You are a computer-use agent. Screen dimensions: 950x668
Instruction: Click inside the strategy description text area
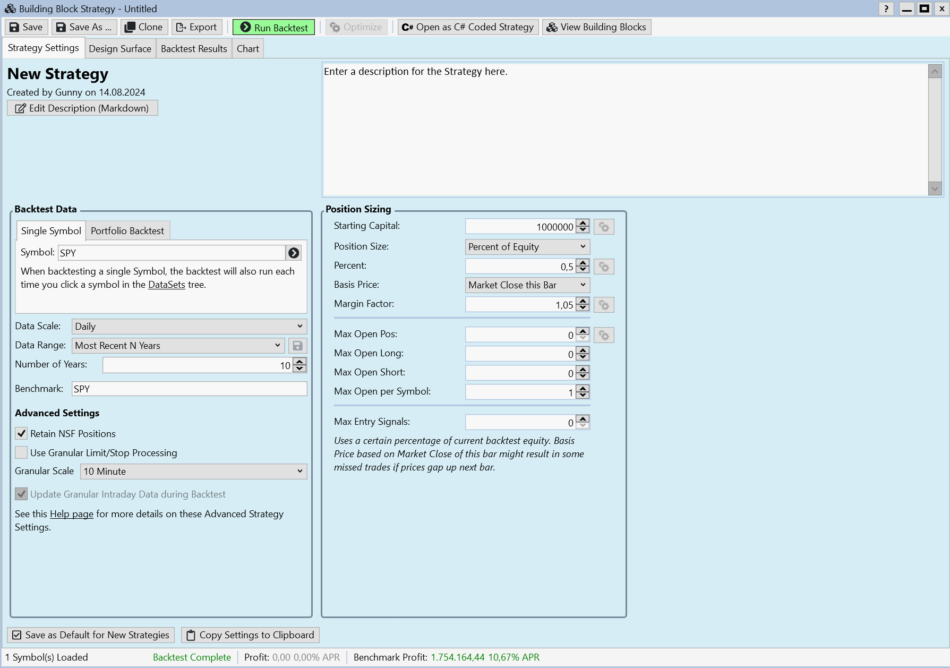626,130
